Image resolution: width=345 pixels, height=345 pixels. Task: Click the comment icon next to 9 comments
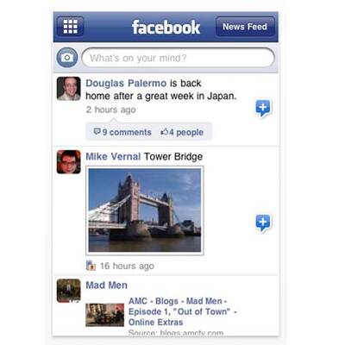coord(97,132)
